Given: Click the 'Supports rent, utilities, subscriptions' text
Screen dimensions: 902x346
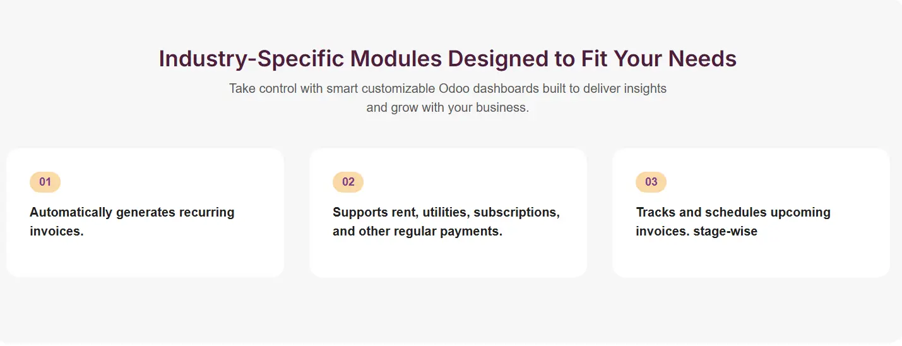Looking at the screenshot, I should pyautogui.click(x=446, y=212).
